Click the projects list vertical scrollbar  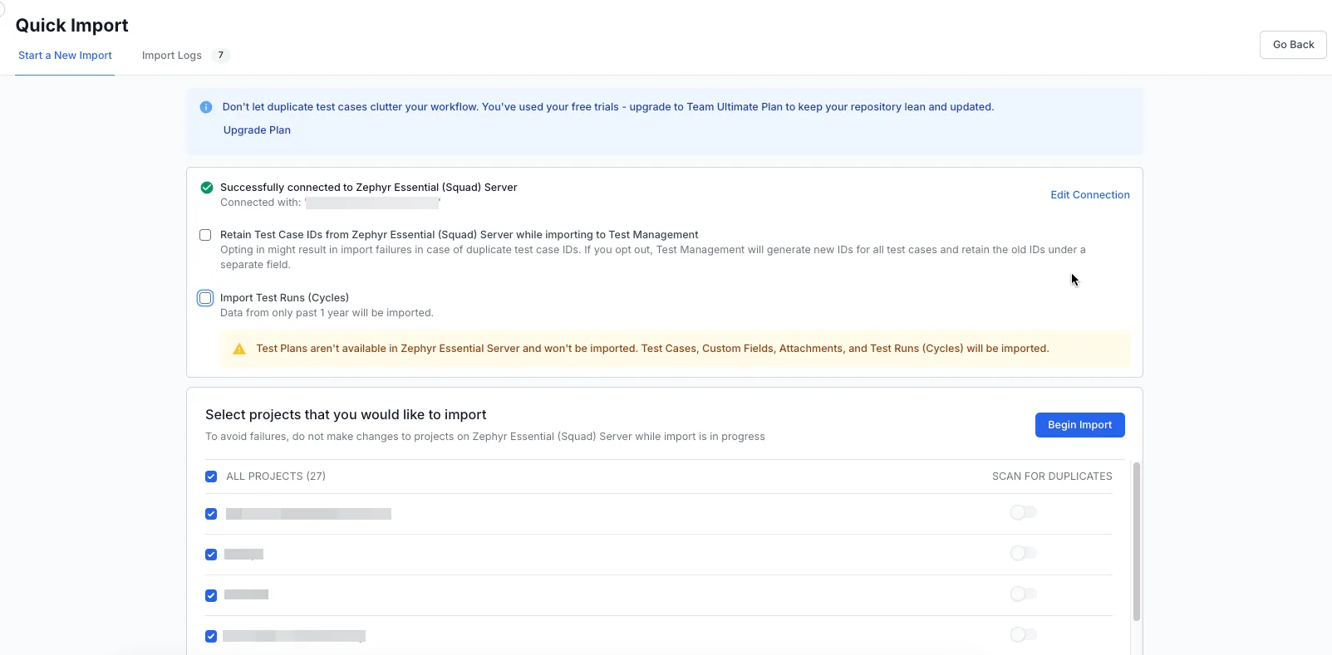click(x=1136, y=541)
